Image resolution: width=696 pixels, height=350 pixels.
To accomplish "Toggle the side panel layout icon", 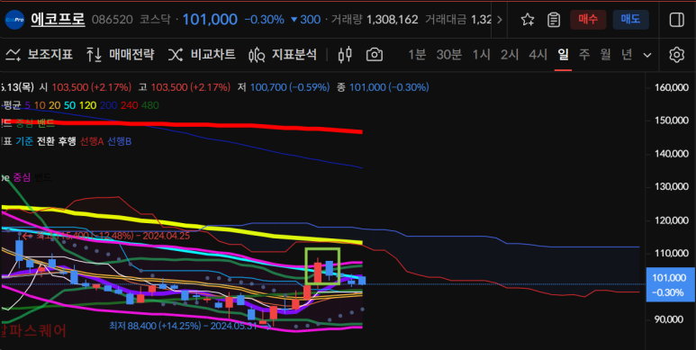I will pos(676,20).
